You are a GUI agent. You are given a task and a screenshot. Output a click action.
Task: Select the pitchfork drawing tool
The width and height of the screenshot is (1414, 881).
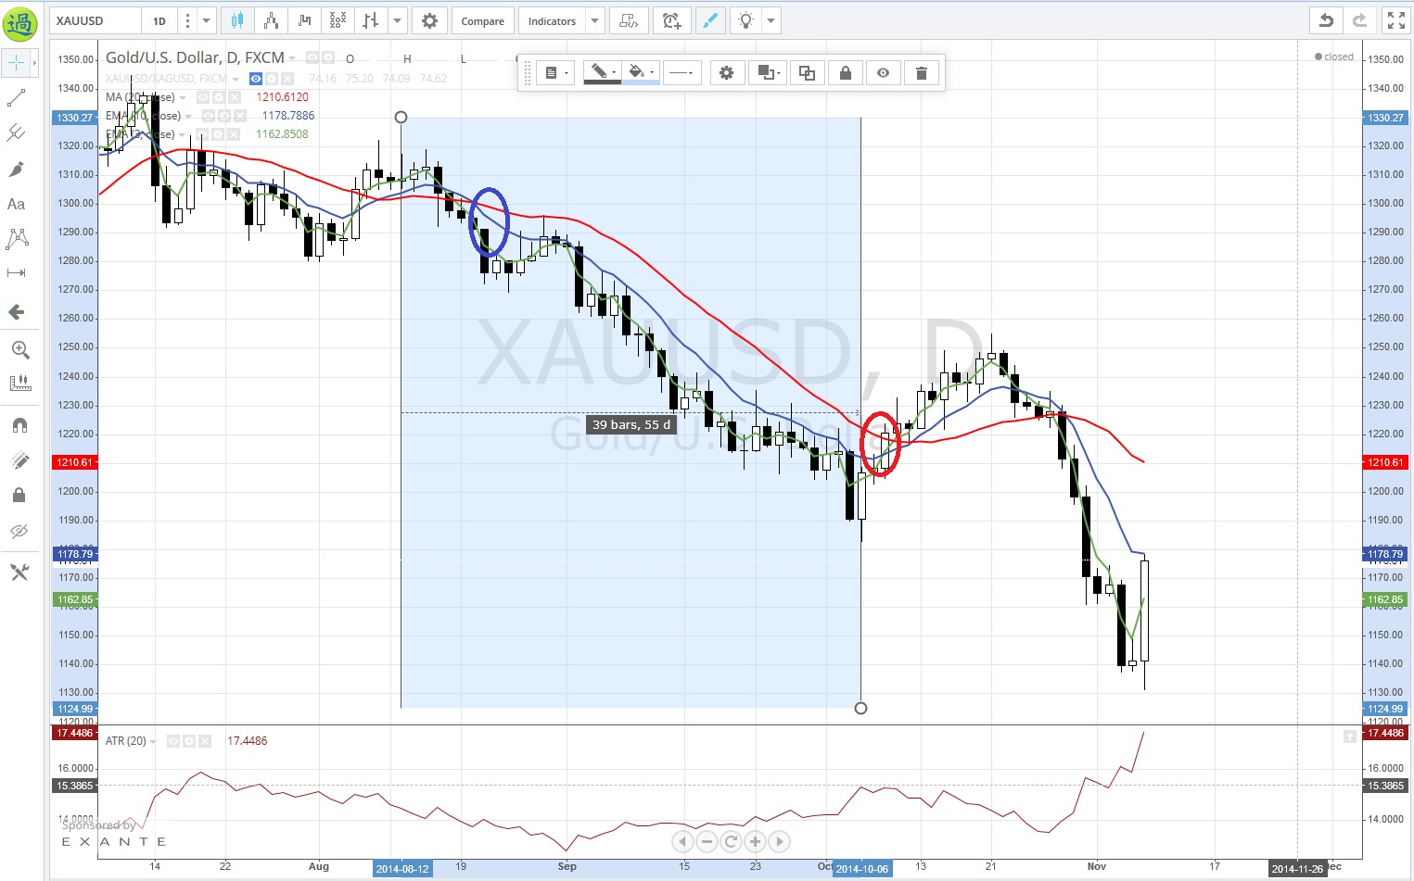tap(17, 133)
